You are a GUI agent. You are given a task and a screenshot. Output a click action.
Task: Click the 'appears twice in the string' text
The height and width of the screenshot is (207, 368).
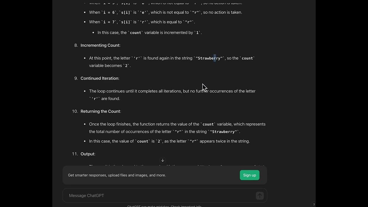pos(225,141)
